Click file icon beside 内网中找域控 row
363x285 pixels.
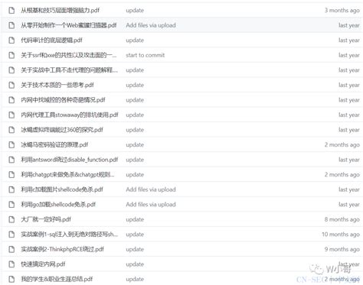11,100
